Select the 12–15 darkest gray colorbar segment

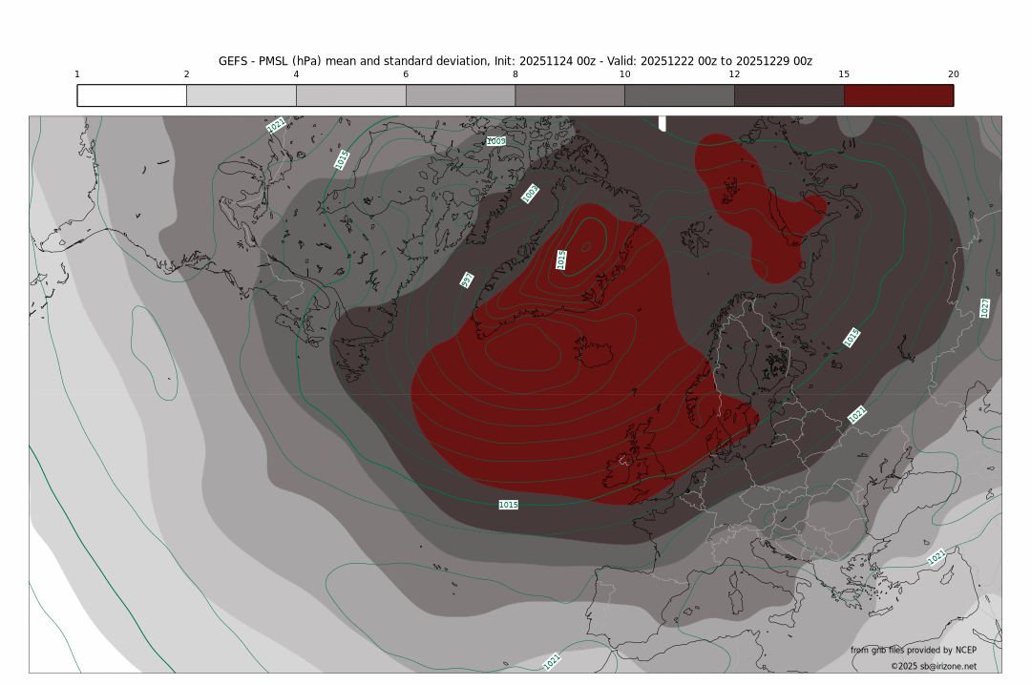click(789, 95)
